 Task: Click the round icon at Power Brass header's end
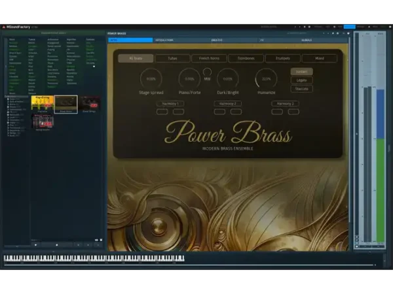pyautogui.click(x=348, y=33)
